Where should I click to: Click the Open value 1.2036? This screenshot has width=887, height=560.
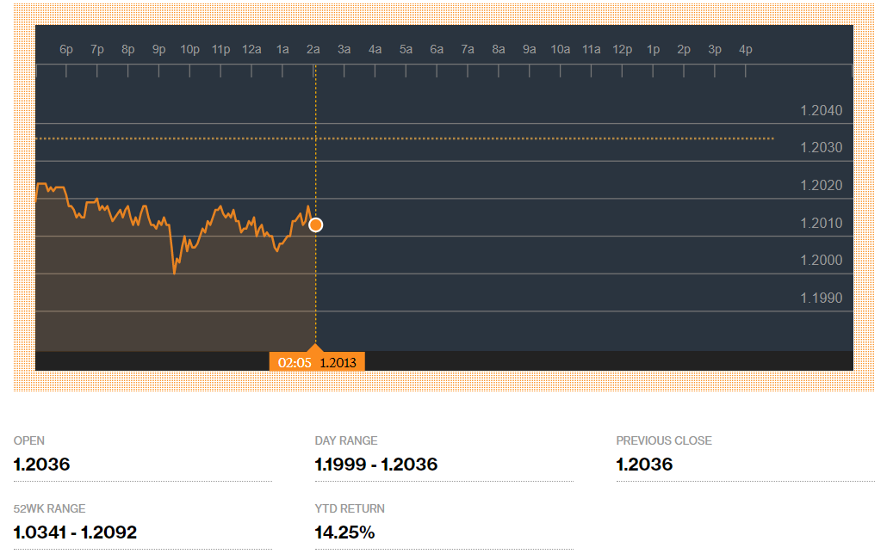click(41, 465)
